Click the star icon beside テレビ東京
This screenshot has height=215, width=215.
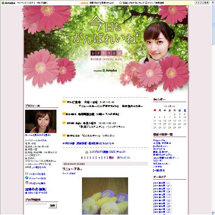(x=64, y=102)
